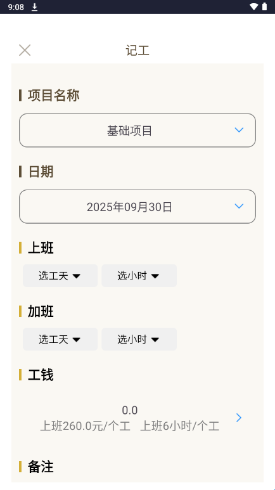The width and height of the screenshot is (275, 490).
Task: Tap the Wi-Fi icon in status bar
Action: [254, 6]
